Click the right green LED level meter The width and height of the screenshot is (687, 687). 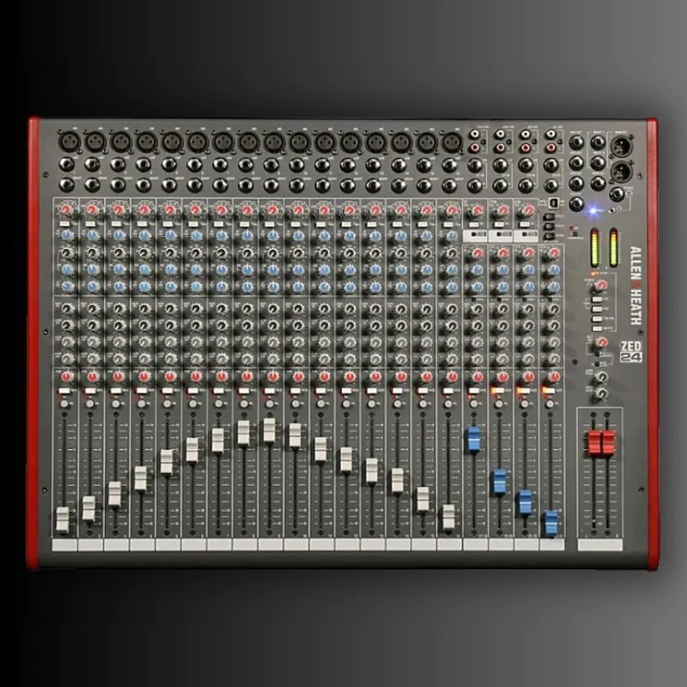(613, 247)
